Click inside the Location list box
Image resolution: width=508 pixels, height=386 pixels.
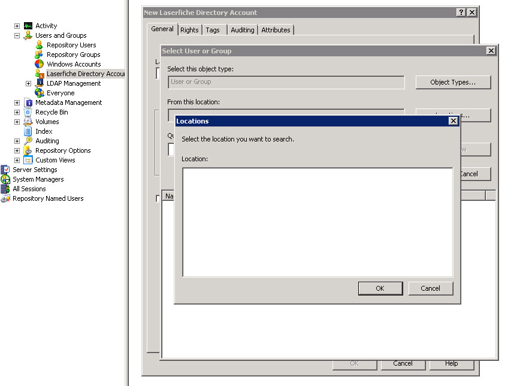tap(318, 222)
